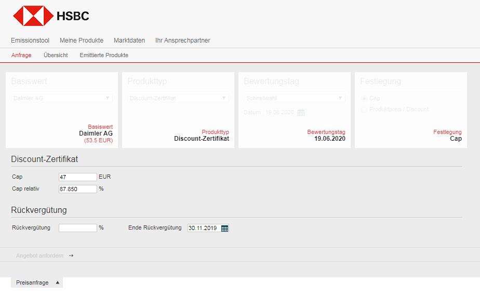Click the Ende Rückvergütung date field
Image resolution: width=480 pixels, height=296 pixels.
coord(204,228)
